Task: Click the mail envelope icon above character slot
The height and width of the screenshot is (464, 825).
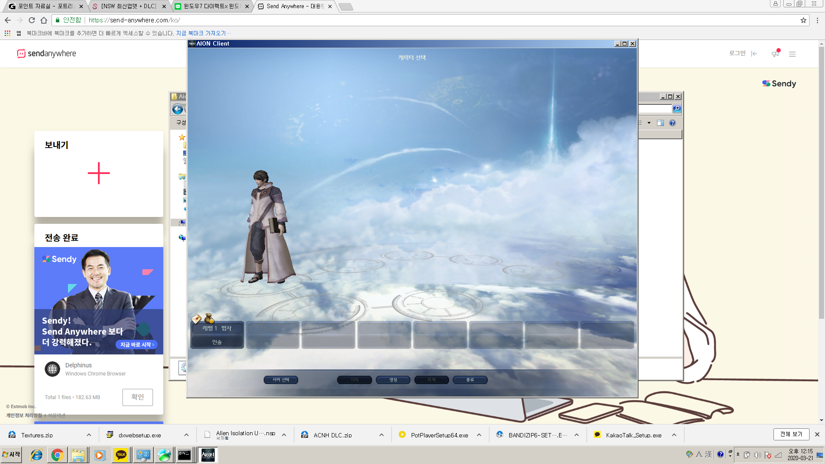Action: pos(196,319)
